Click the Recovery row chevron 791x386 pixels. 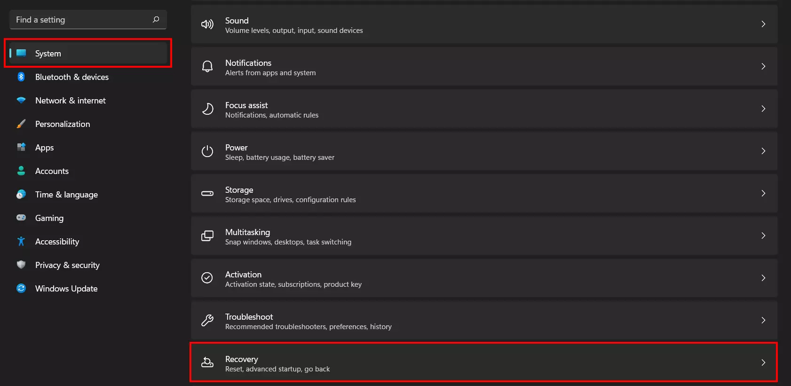763,362
